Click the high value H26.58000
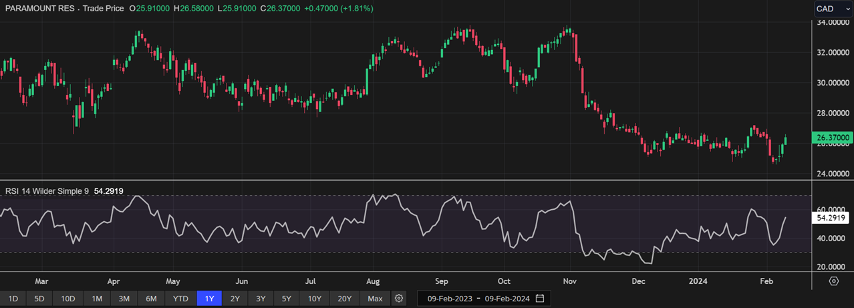854x308 pixels. 195,9
